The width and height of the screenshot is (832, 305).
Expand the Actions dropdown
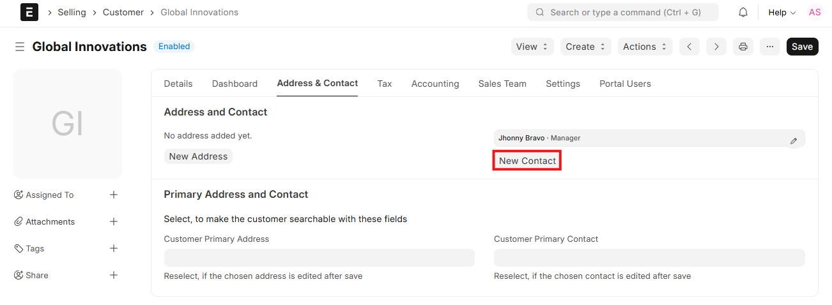click(645, 47)
